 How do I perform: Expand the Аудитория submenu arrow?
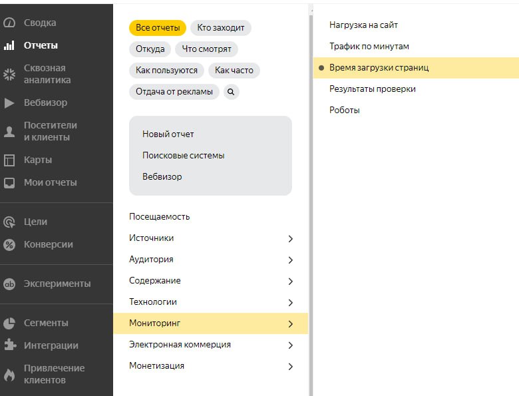coord(290,260)
